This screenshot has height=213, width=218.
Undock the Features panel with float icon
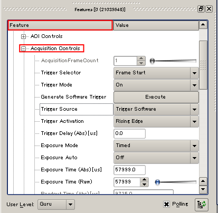(201, 9)
